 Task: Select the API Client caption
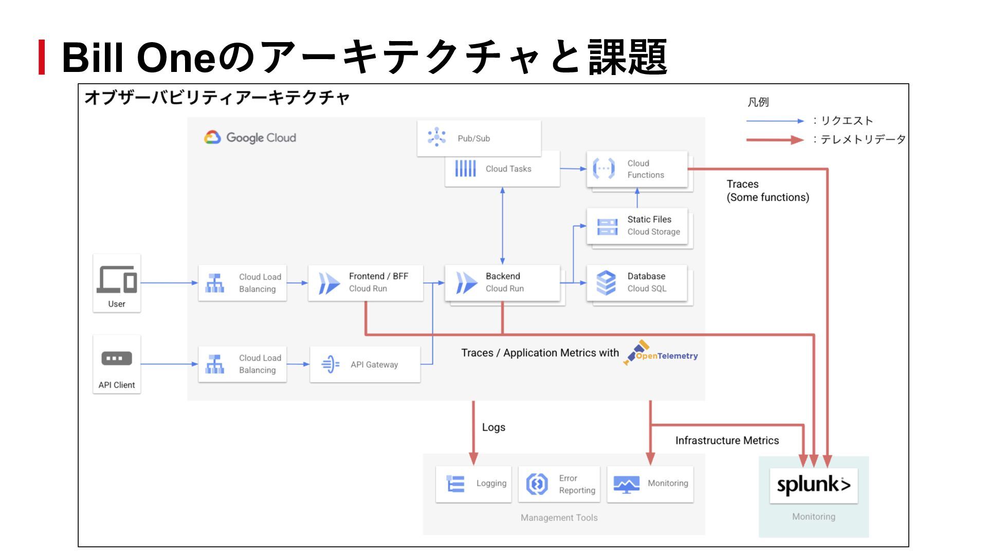pyautogui.click(x=117, y=385)
